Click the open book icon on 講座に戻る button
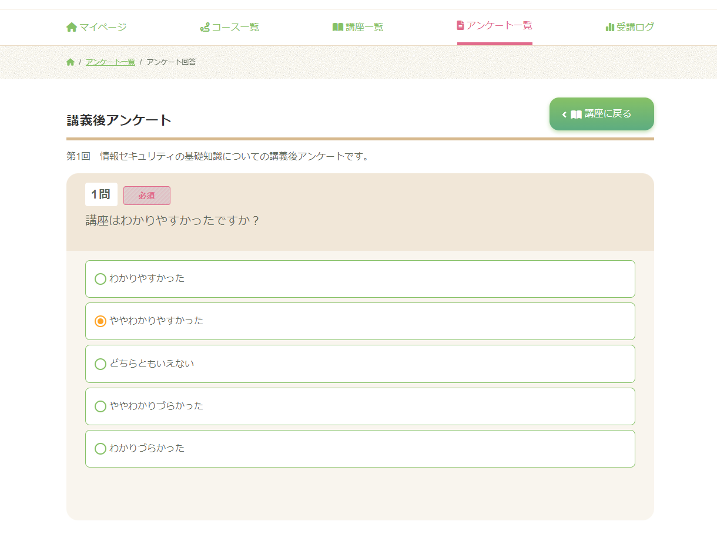This screenshot has height=538, width=717. (x=576, y=115)
